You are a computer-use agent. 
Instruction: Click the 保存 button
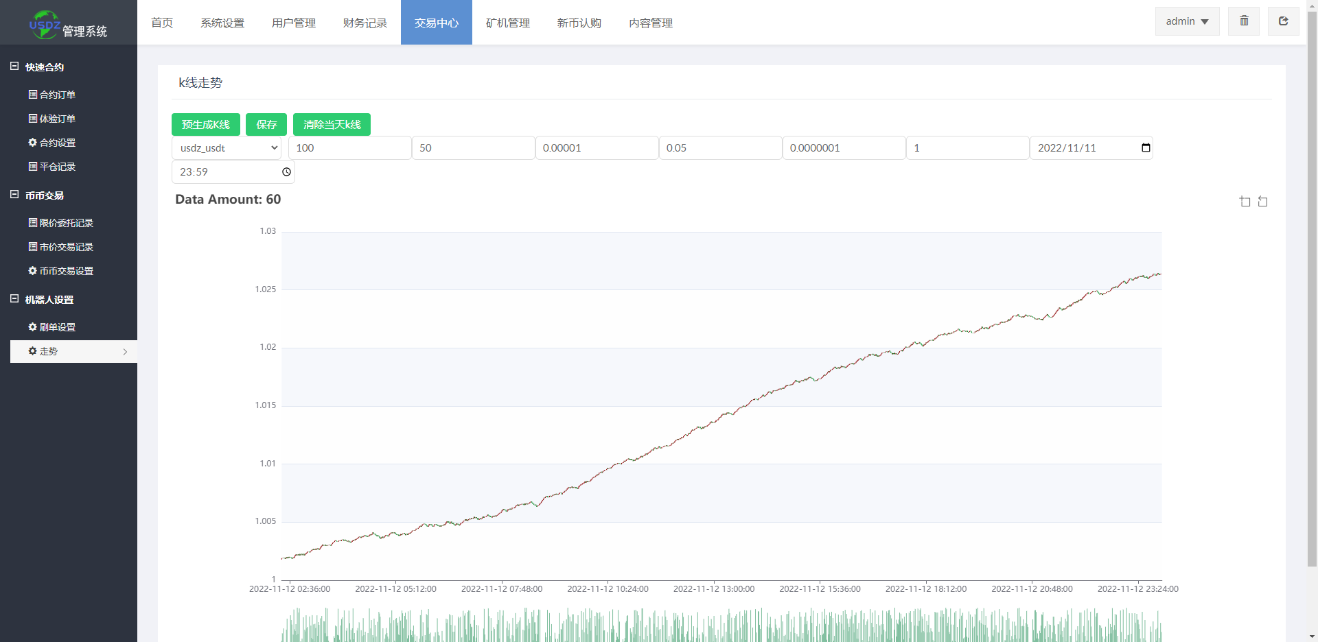point(266,125)
